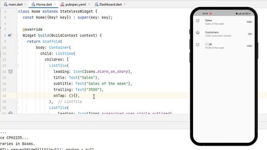267x150 pixels.
Task: Tap the Sales list tile on phone
Action: pyautogui.click(x=224, y=22)
